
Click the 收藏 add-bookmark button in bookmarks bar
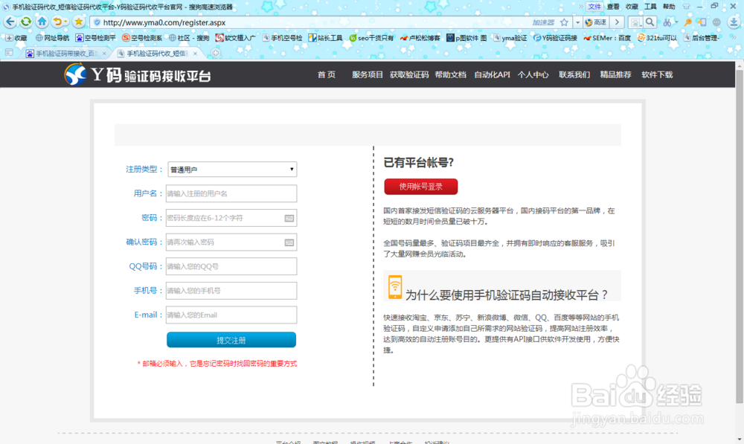[16, 38]
